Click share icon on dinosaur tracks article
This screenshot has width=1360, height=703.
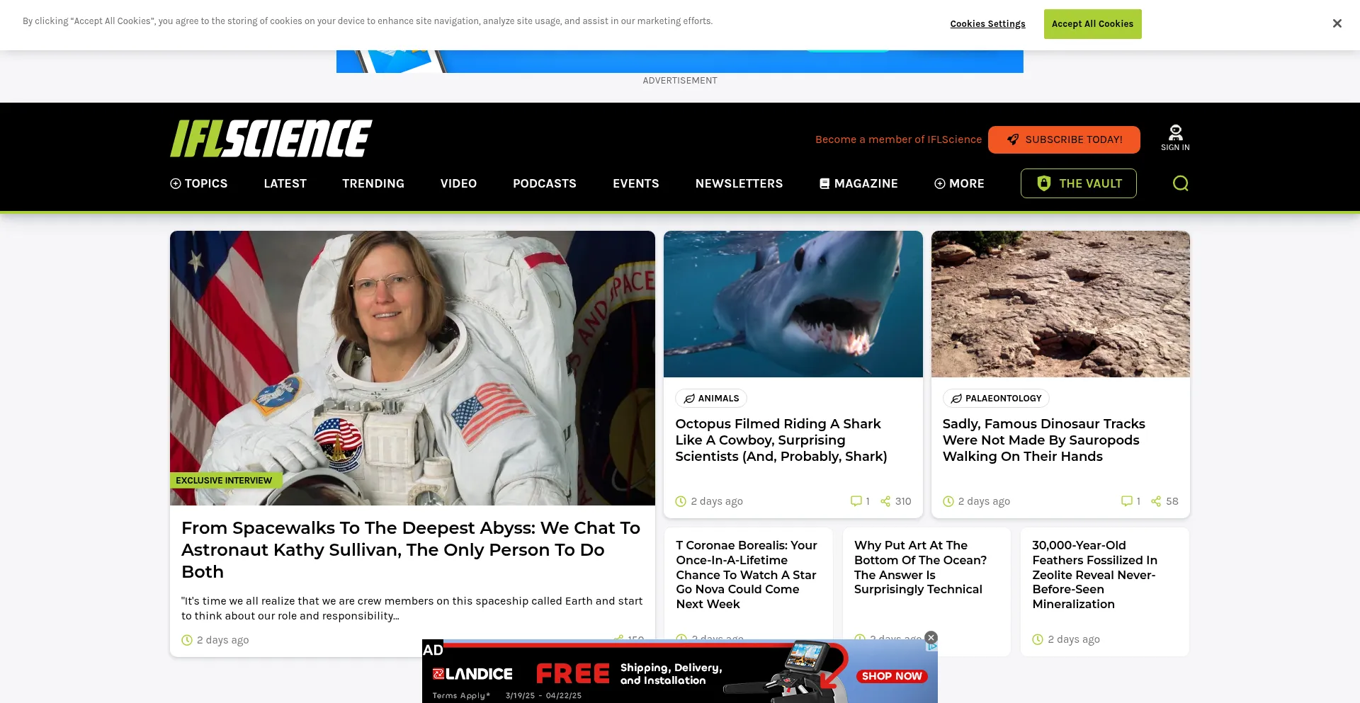(x=1156, y=501)
